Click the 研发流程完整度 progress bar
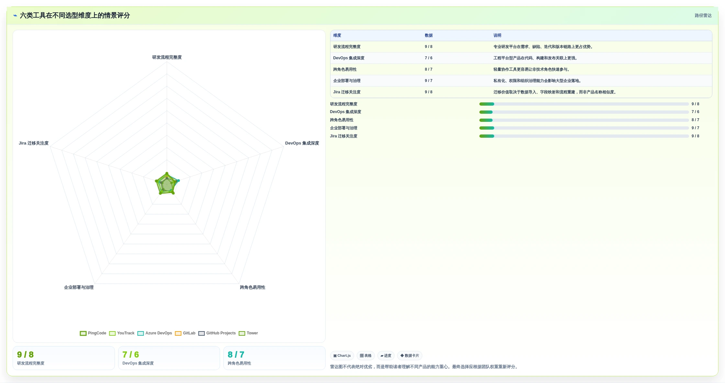Viewport: 725px width, 383px height. pyautogui.click(x=584, y=104)
